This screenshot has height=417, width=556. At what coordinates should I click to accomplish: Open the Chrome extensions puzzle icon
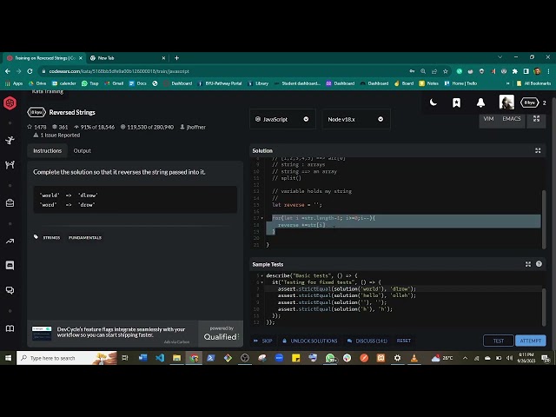pyautogui.click(x=515, y=71)
